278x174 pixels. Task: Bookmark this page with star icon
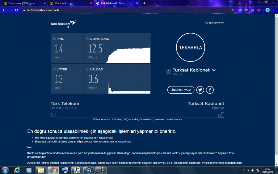click(233, 10)
